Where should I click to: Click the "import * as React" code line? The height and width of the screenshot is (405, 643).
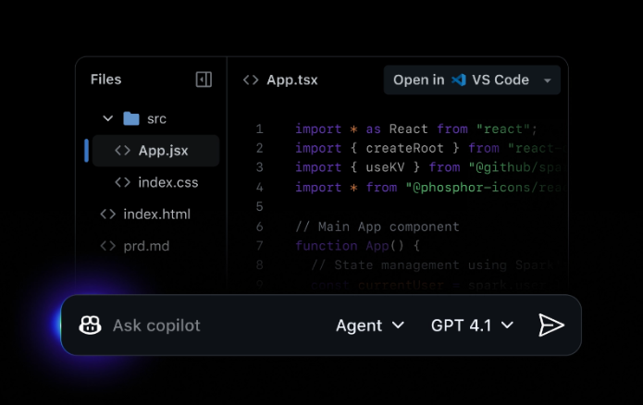click(x=416, y=129)
